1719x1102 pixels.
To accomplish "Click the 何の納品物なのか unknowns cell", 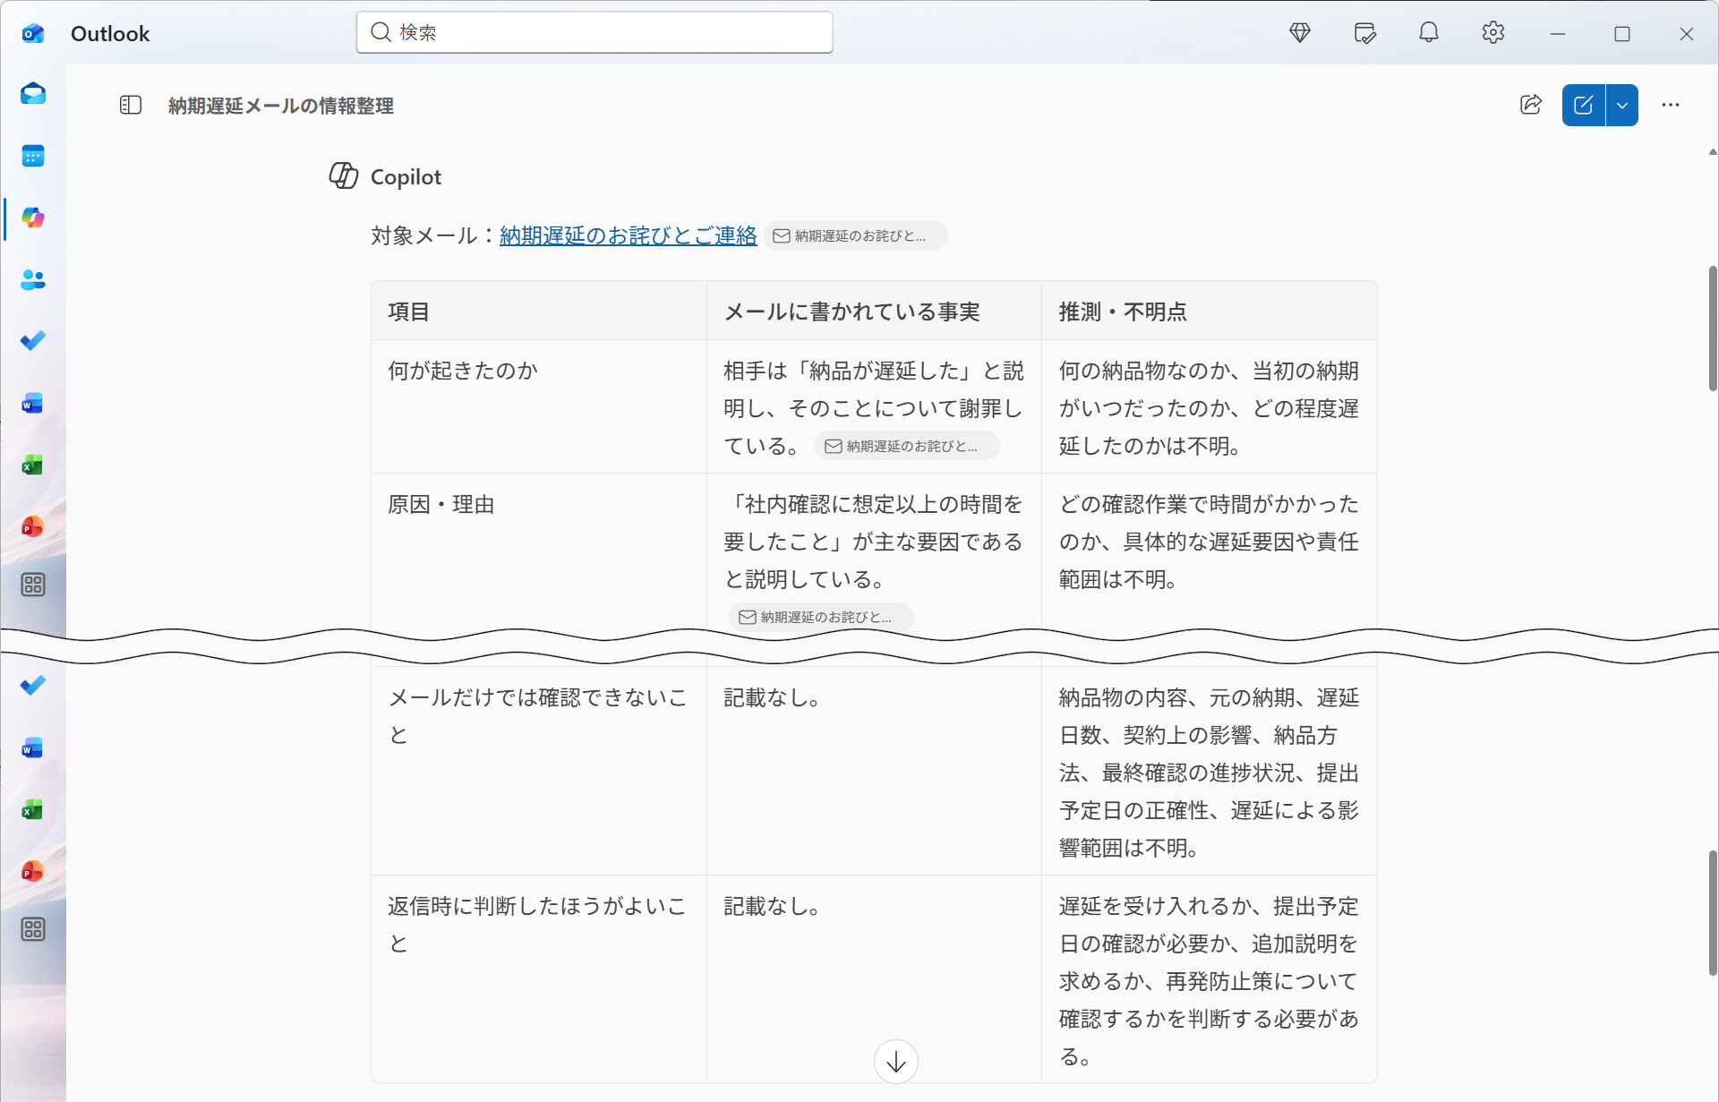I will coord(1209,407).
